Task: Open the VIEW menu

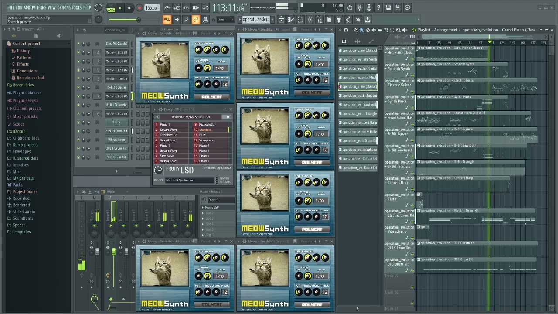Action: click(51, 7)
